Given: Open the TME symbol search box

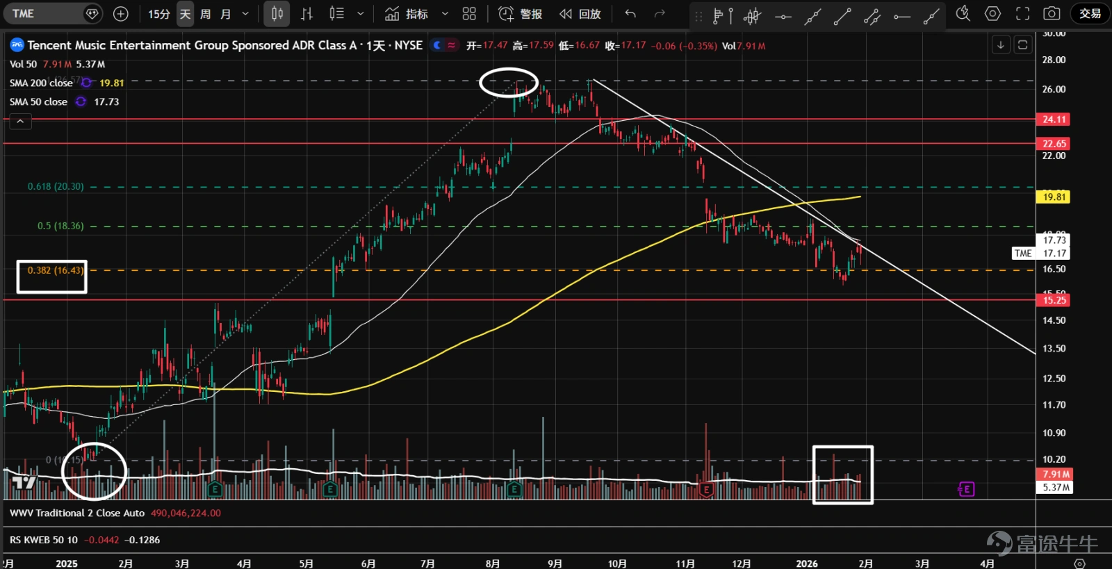Looking at the screenshot, I should pos(52,13).
